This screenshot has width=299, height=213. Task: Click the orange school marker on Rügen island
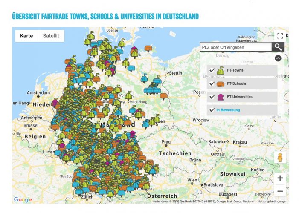coord(148,49)
